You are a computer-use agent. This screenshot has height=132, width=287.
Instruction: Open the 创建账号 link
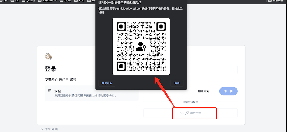click(204, 91)
